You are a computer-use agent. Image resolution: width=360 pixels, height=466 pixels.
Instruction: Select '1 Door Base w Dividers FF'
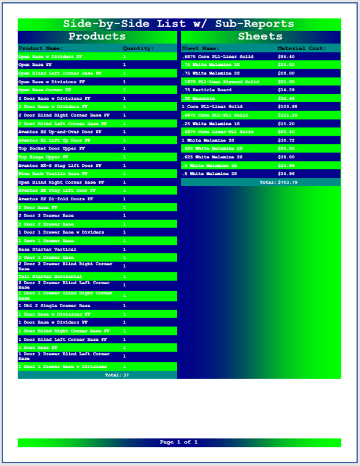click(53, 322)
